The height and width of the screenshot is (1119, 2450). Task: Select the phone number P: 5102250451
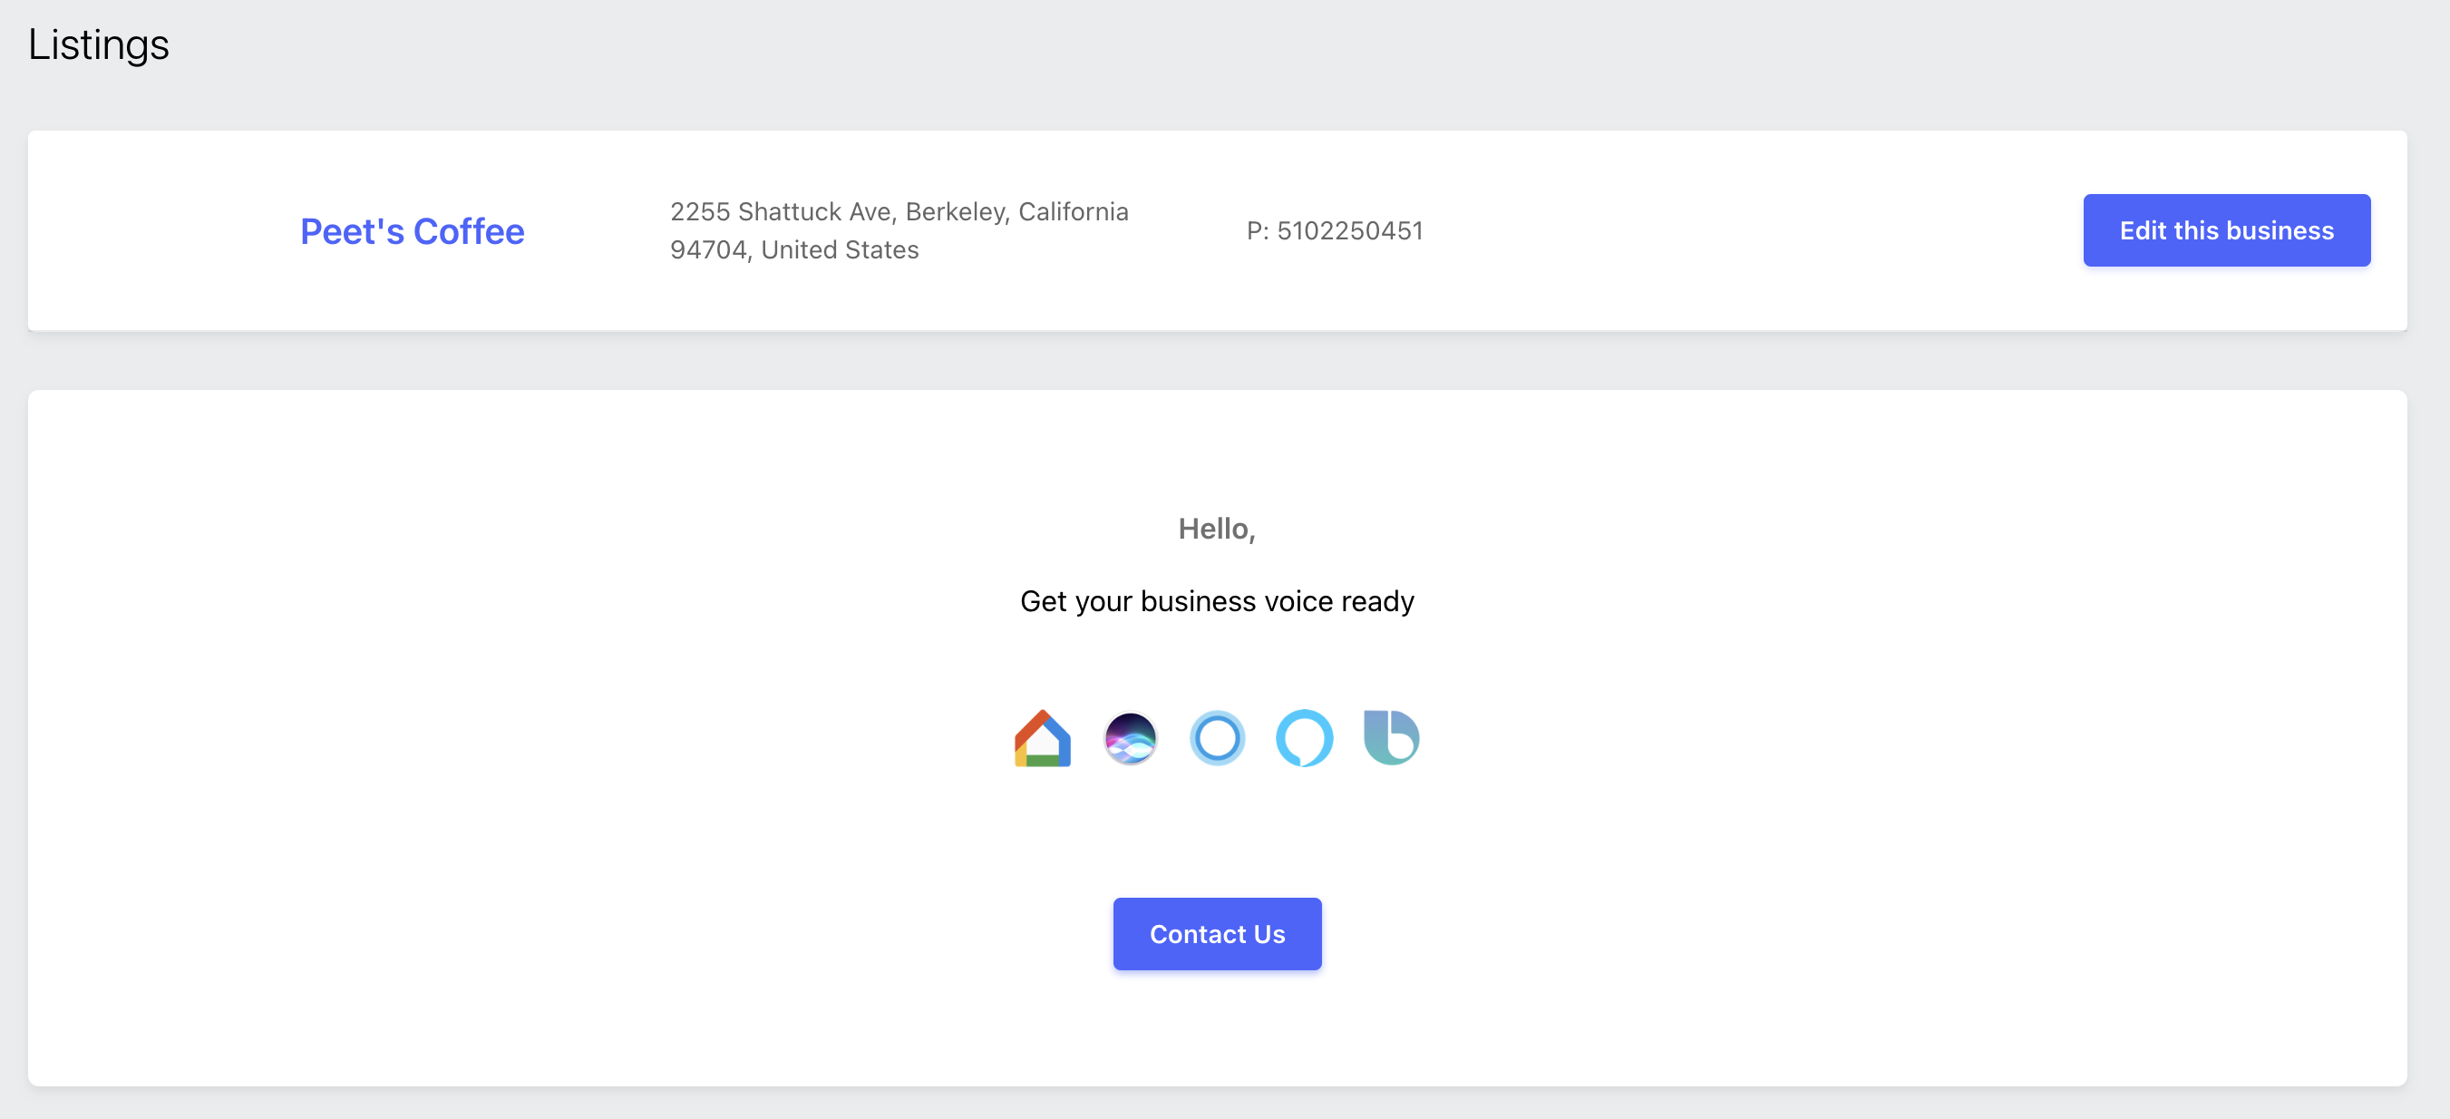1335,230
